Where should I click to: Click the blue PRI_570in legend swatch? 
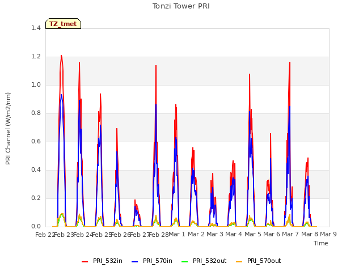tap(135, 262)
